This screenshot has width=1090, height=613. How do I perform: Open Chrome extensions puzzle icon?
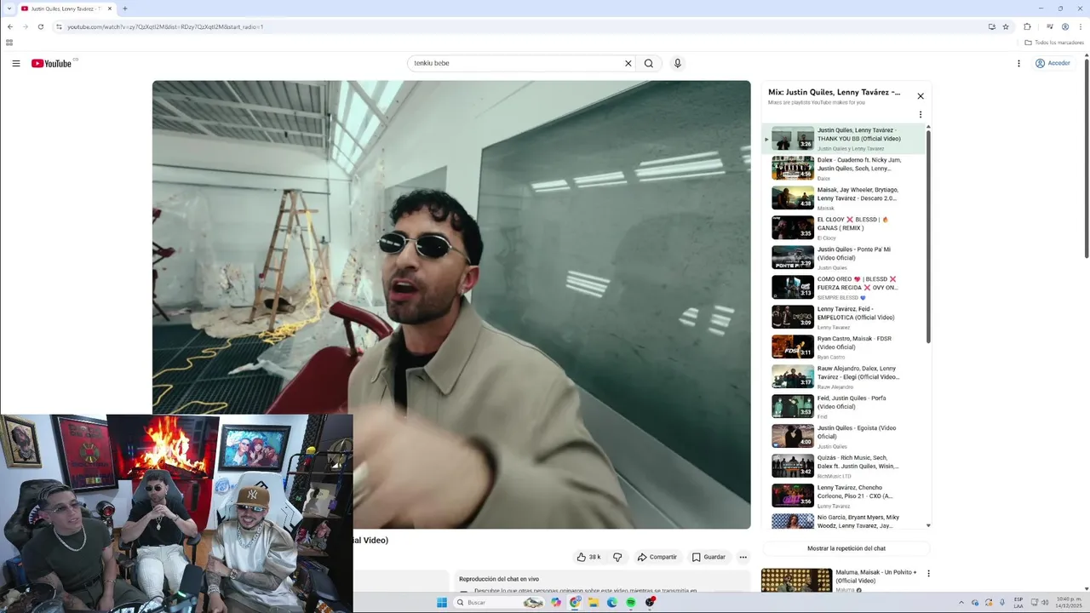click(1027, 26)
